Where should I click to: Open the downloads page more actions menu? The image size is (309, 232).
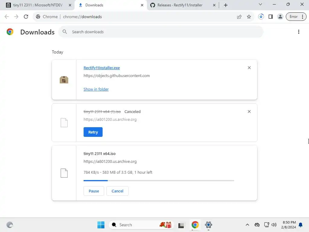[298, 32]
